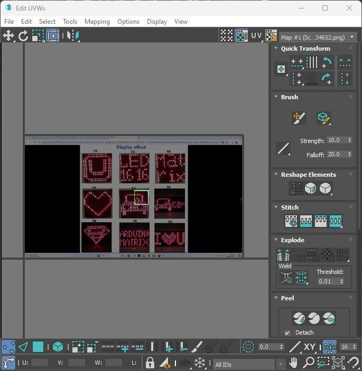This screenshot has width=362, height=371.
Task: Click Stitch to Target icon
Action: click(291, 221)
